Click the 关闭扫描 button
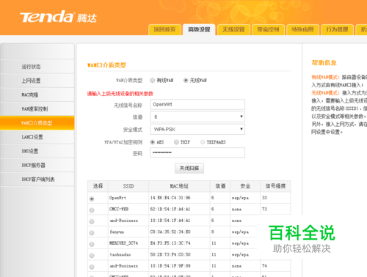Image resolution: width=367 pixels, height=277 pixels. coord(189,168)
